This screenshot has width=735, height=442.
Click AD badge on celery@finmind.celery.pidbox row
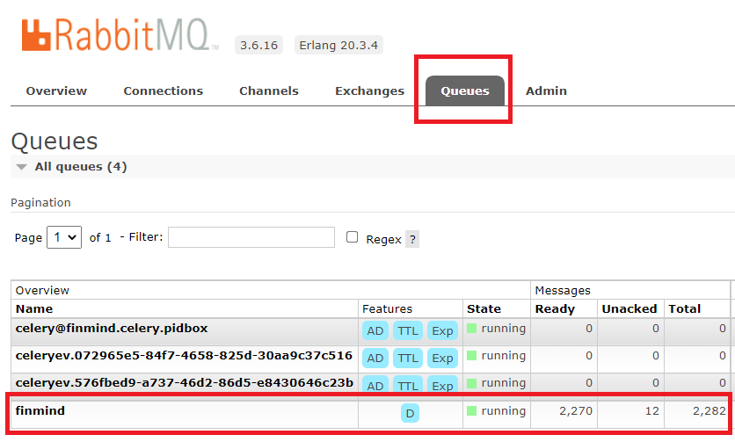click(x=375, y=330)
